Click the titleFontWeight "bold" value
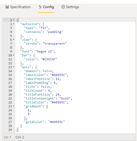The height and width of the screenshot is (141, 137). tap(65, 98)
